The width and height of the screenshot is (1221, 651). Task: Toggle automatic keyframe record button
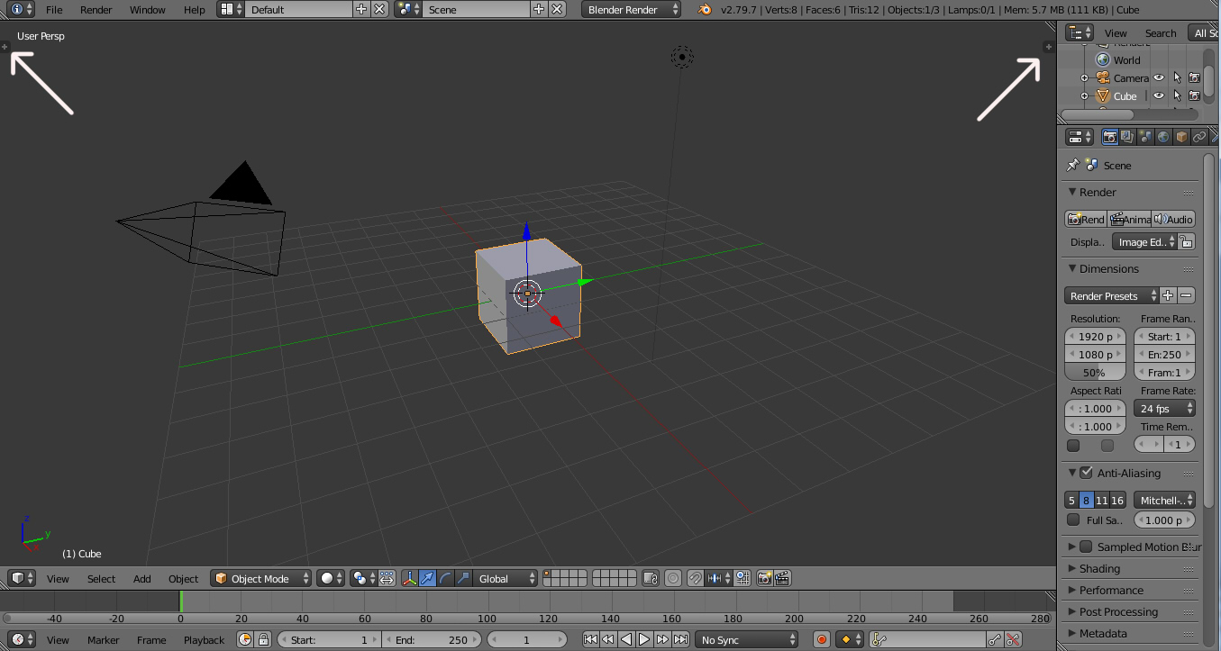click(x=821, y=639)
